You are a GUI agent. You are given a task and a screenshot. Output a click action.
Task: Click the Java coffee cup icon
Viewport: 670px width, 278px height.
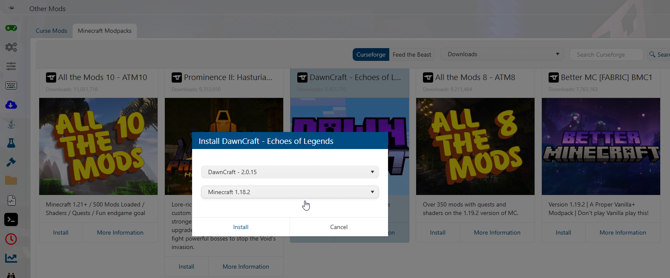(11, 124)
